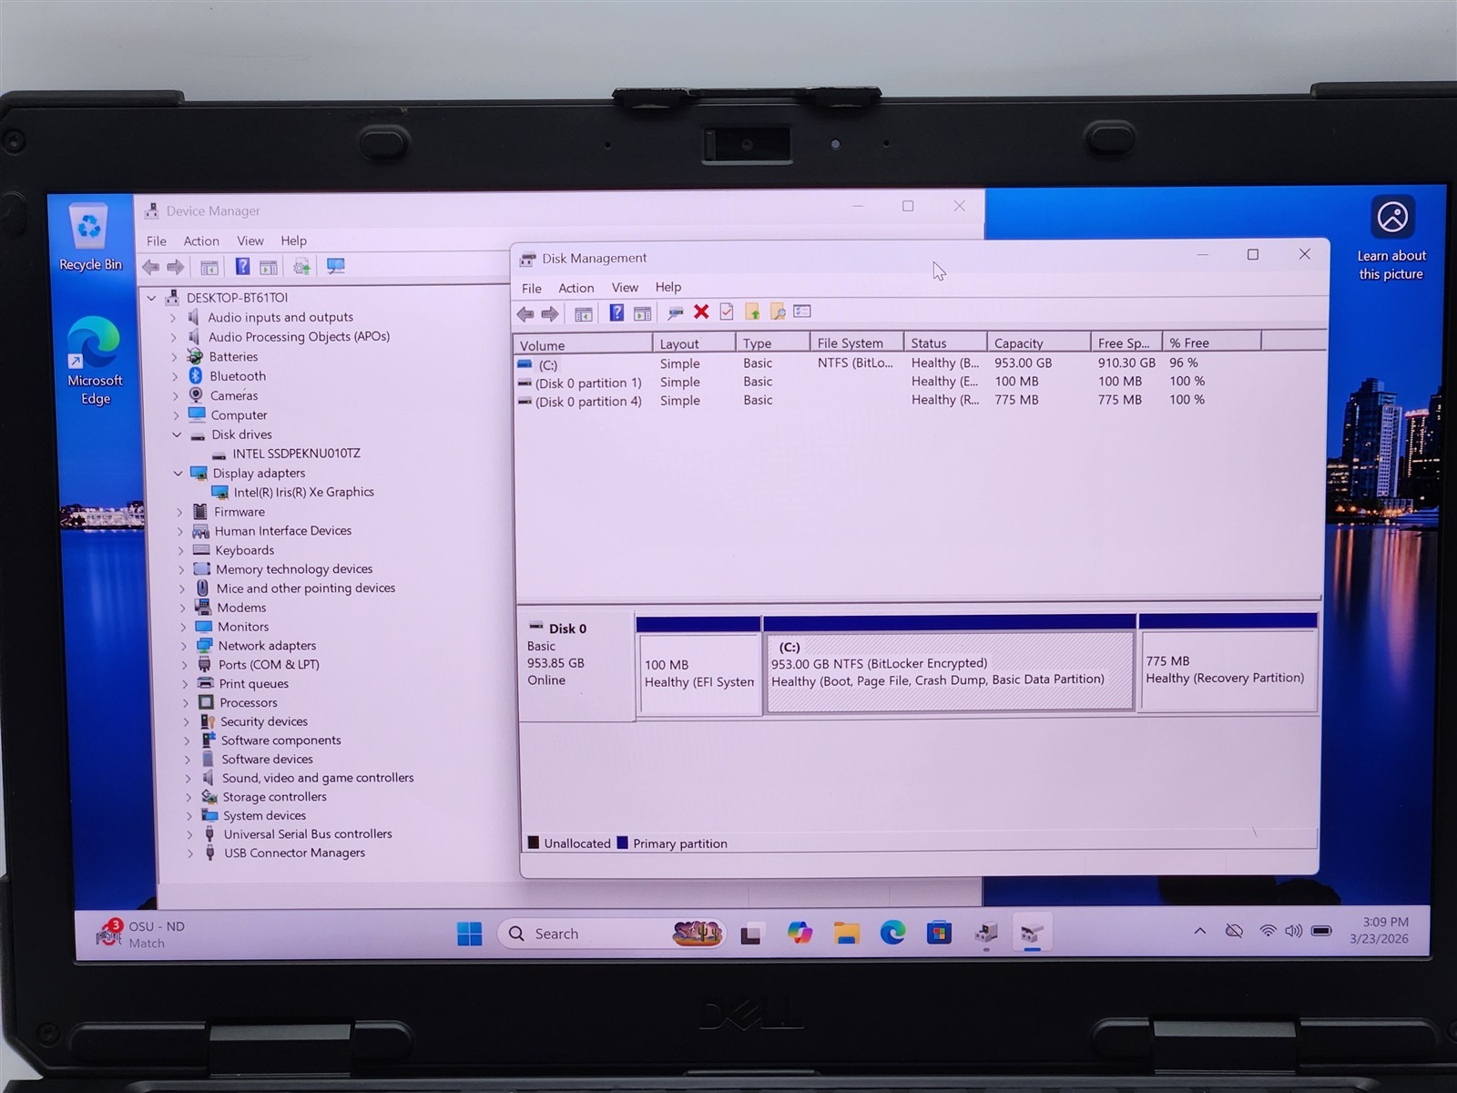Select Keyboards item in Device Manager
The width and height of the screenshot is (1457, 1093).
[x=244, y=550]
